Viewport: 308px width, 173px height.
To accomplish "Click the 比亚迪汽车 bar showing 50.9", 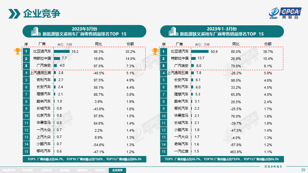I will click(199, 51).
